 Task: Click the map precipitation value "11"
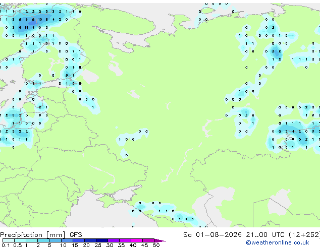[26, 28]
